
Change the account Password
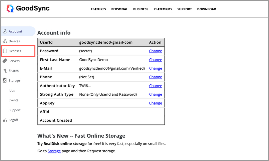click(x=156, y=51)
